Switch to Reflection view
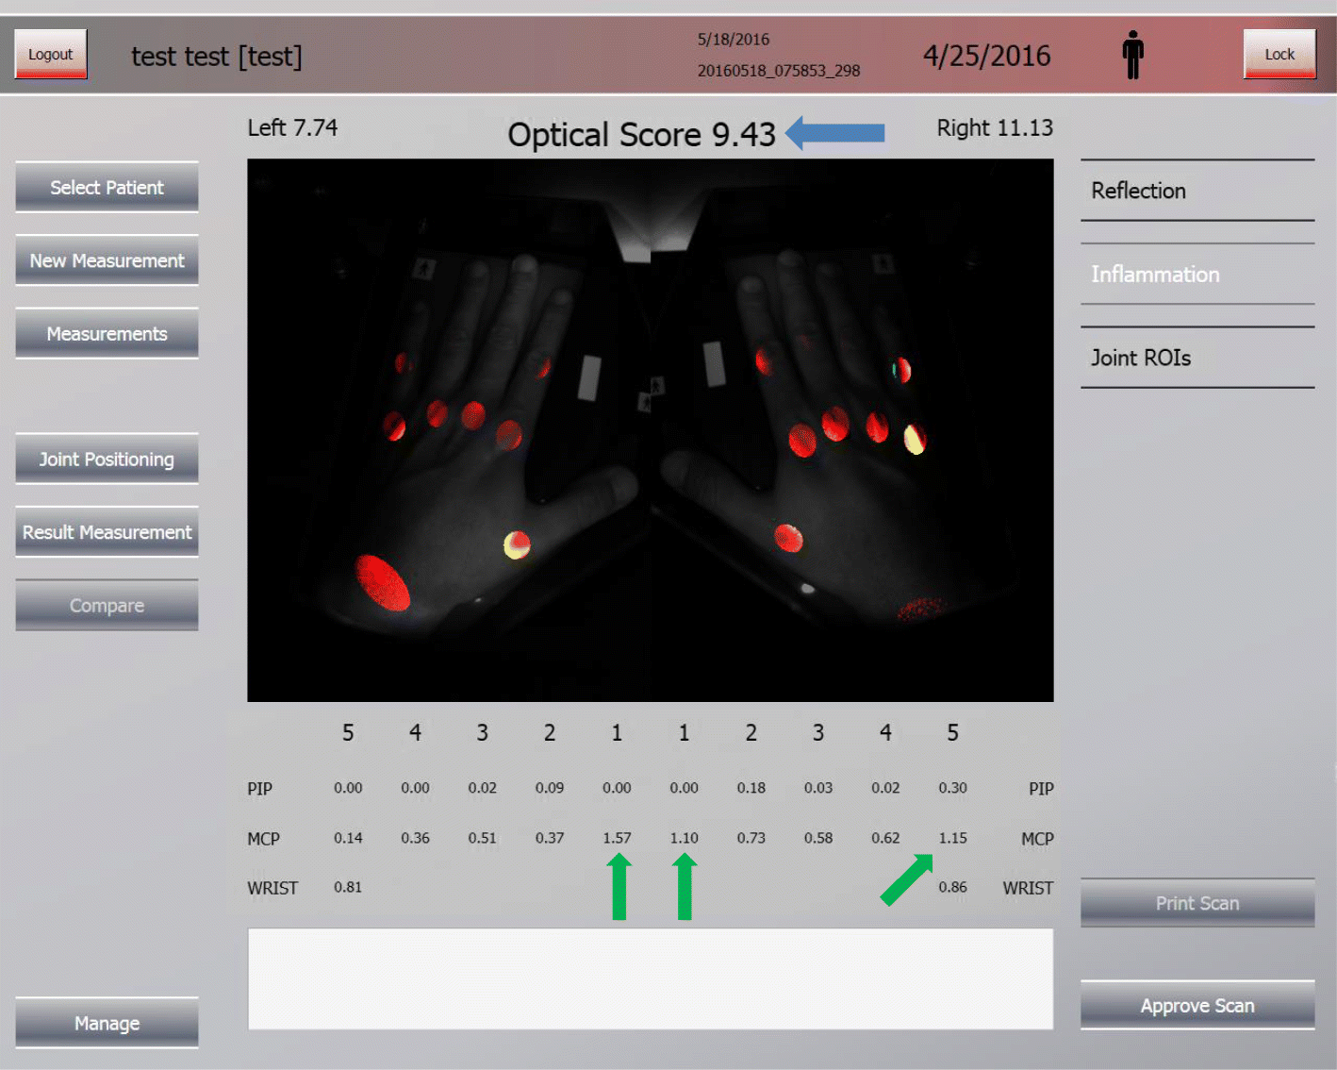Screen dimensions: 1337x1070 coord(1197,191)
